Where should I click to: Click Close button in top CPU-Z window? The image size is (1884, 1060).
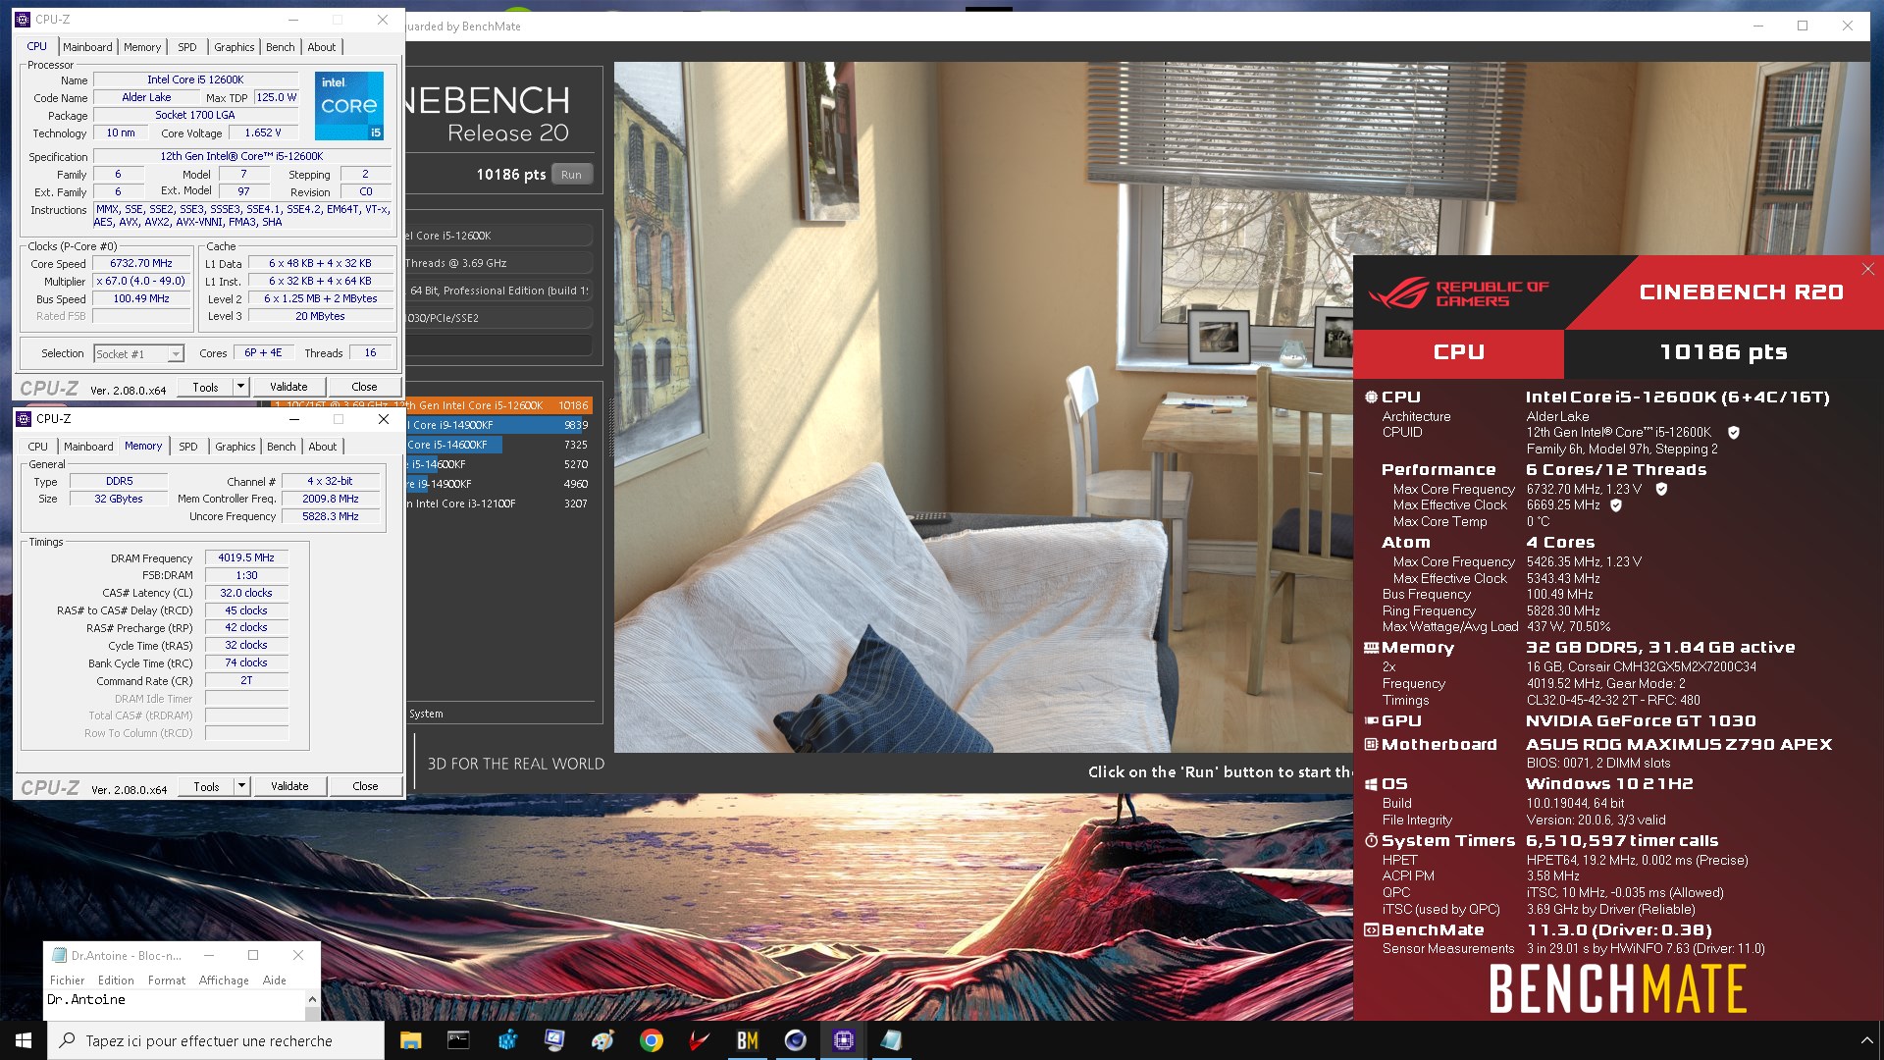click(364, 387)
